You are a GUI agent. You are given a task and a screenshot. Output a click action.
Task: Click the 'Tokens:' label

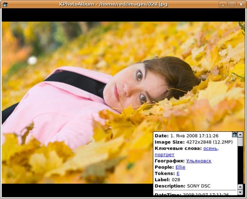pos(165,173)
